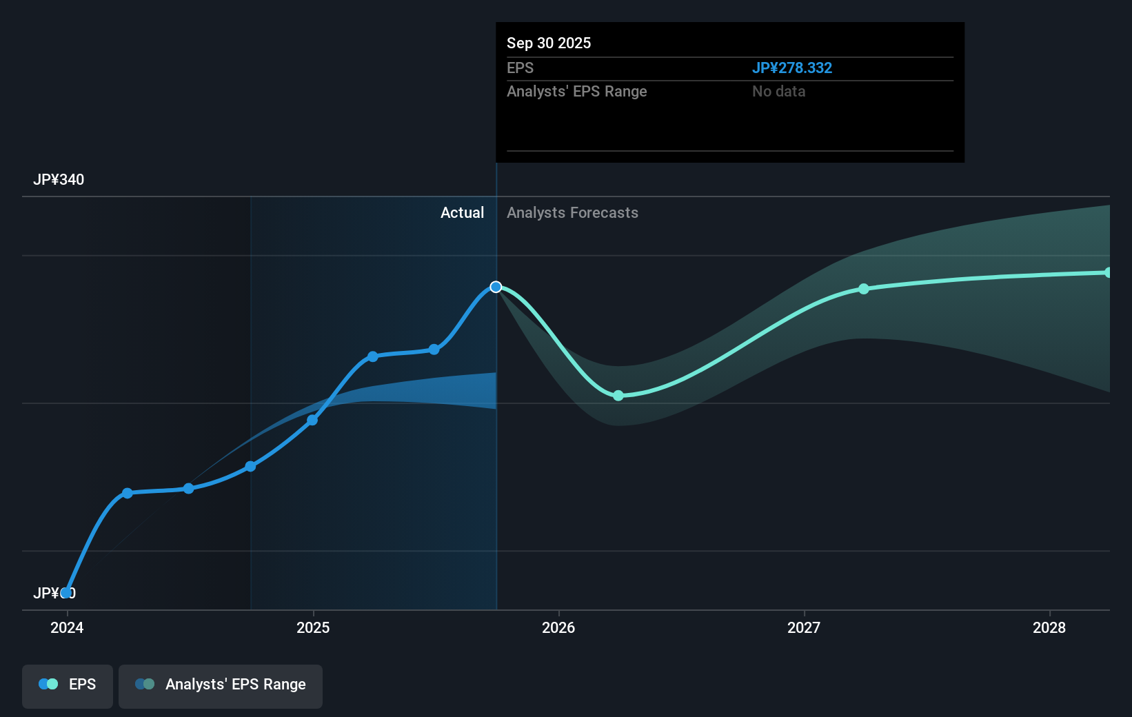Screen dimensions: 1132x717
Task: Select the Sep 30 2025 EPS data point
Action: (496, 287)
